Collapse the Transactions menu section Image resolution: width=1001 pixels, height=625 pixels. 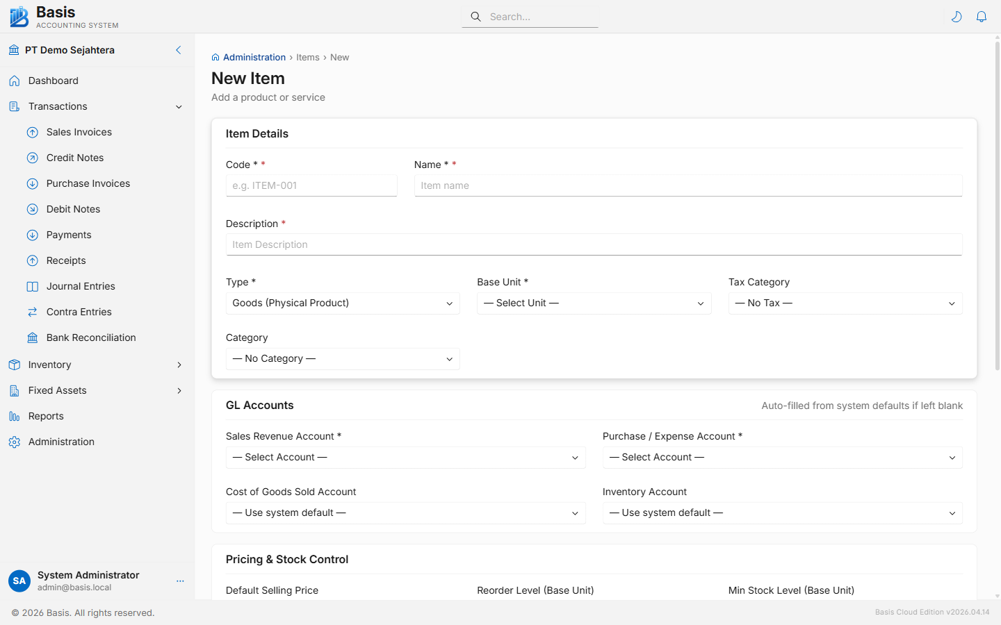pos(179,106)
